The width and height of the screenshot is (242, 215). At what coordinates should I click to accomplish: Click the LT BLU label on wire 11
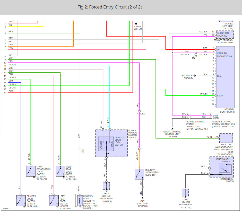[x=12, y=65]
